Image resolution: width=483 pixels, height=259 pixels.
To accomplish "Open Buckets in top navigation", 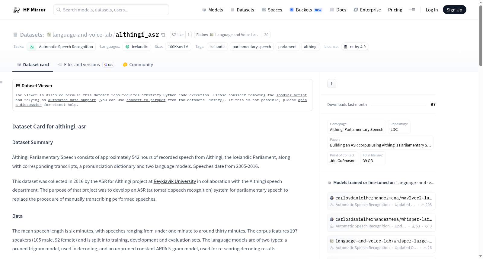I will coord(306,10).
